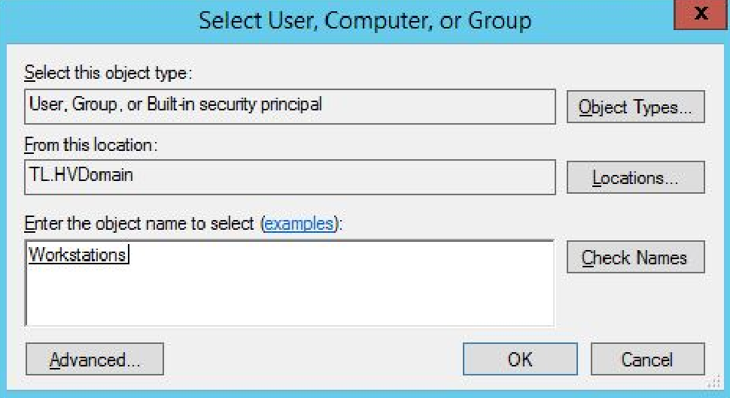The width and height of the screenshot is (730, 398).
Task: Place the caret right after Workstations text
Action: tap(129, 255)
